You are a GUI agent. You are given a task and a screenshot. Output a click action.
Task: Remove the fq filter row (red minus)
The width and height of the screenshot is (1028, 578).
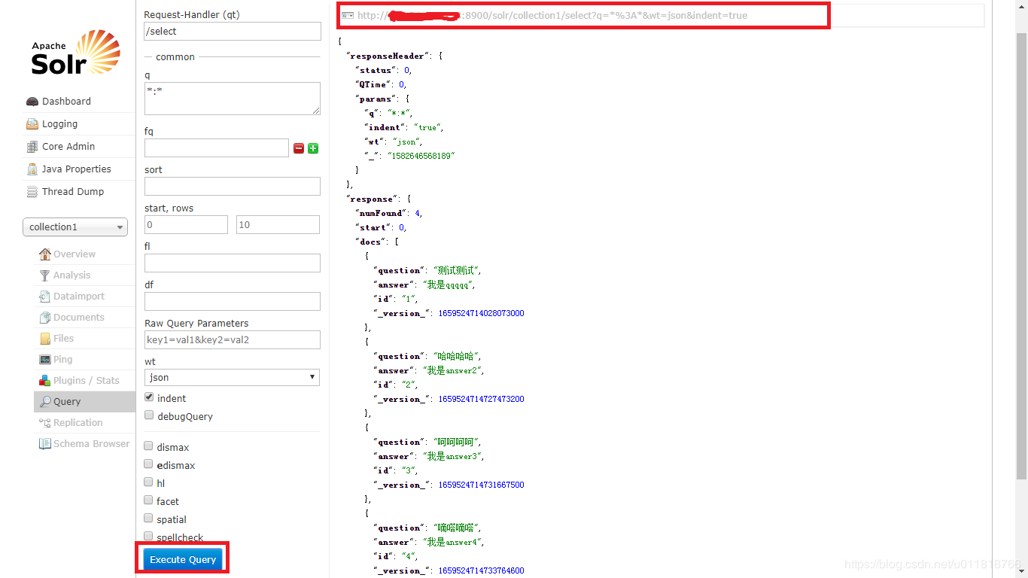click(x=299, y=148)
